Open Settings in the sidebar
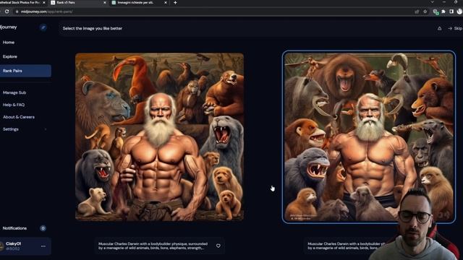The height and width of the screenshot is (260, 463). point(11,129)
